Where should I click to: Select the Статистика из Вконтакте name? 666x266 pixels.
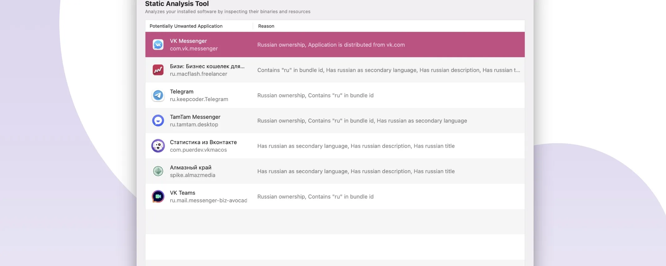tap(203, 142)
